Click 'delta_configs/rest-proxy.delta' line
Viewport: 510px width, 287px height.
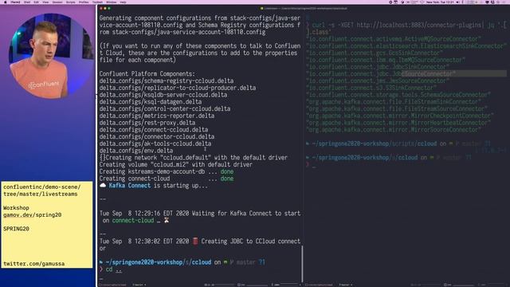[147, 123]
